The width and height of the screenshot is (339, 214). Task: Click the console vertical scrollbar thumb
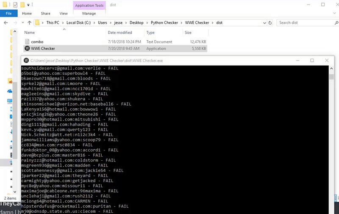(x=331, y=77)
